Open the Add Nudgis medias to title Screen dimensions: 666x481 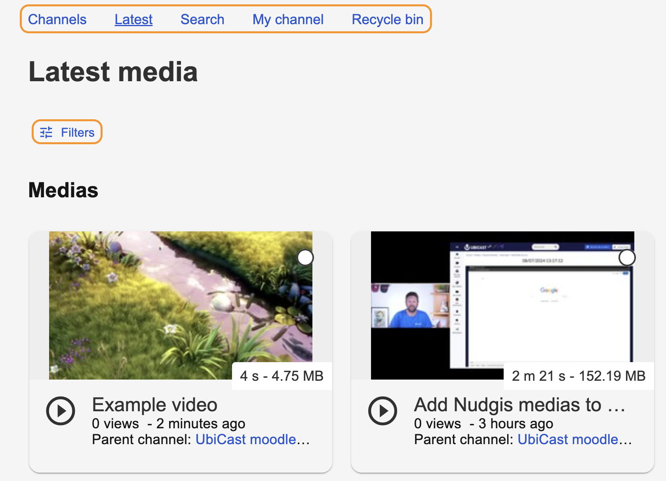(x=520, y=405)
